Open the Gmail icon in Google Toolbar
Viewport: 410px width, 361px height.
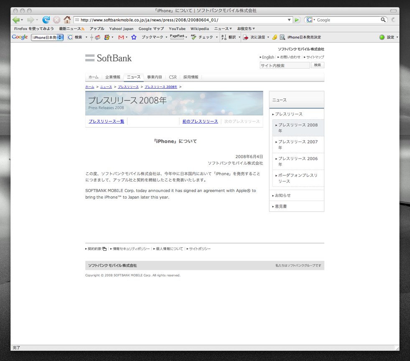[121, 37]
